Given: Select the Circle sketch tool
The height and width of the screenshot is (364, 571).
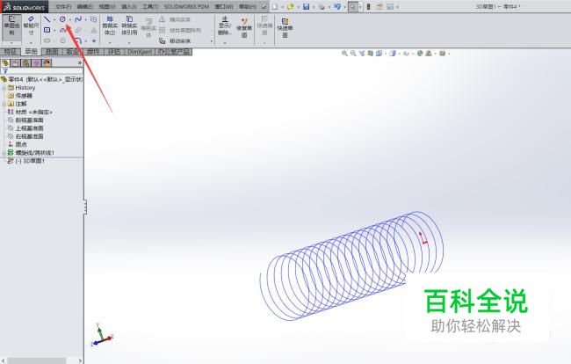Looking at the screenshot, I should click(62, 19).
